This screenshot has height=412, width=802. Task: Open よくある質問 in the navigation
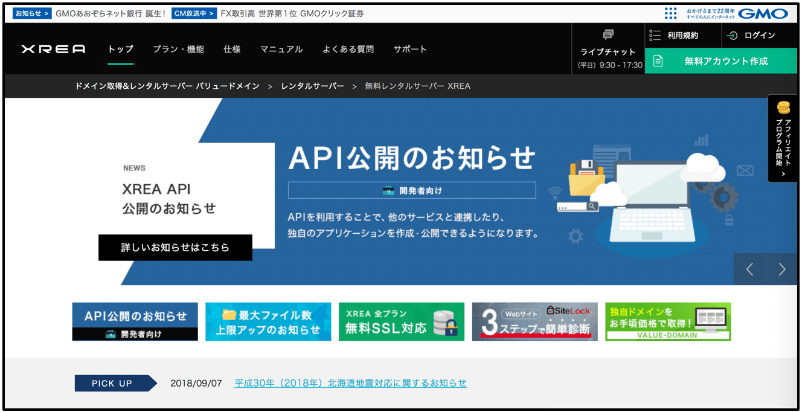(x=348, y=50)
